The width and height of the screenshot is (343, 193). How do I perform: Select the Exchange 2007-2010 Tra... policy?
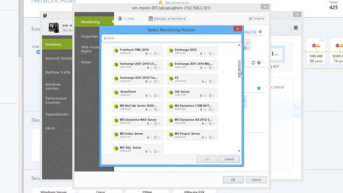(x=137, y=79)
